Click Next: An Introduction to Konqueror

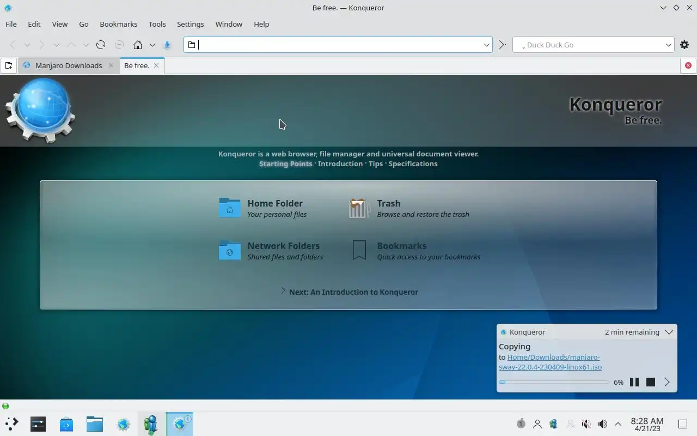click(353, 292)
